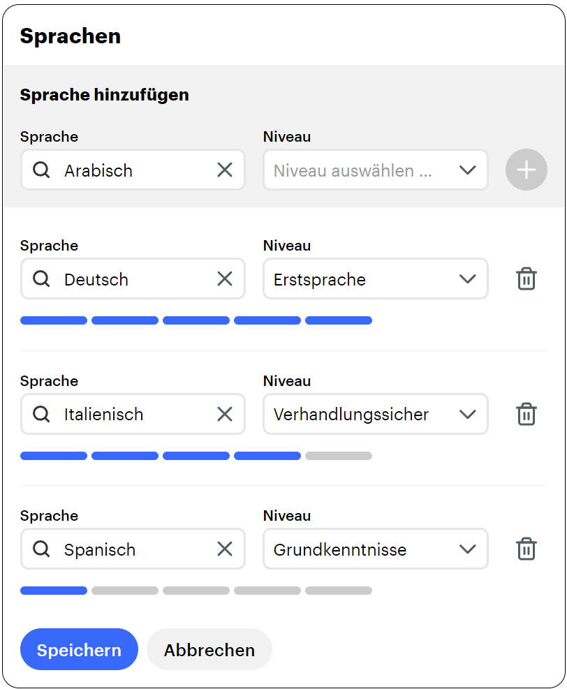
Task: Change the Grundkenntnisse level dropdown
Action: coord(375,549)
